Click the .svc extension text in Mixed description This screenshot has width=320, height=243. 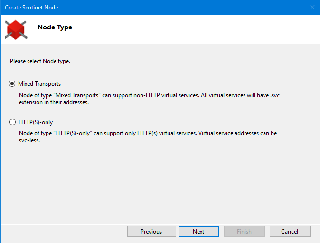click(275, 95)
